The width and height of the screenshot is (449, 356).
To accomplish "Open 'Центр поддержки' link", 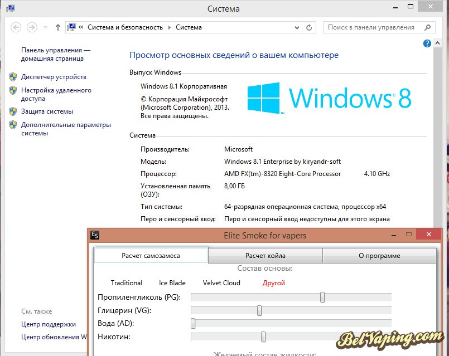I will [49, 324].
